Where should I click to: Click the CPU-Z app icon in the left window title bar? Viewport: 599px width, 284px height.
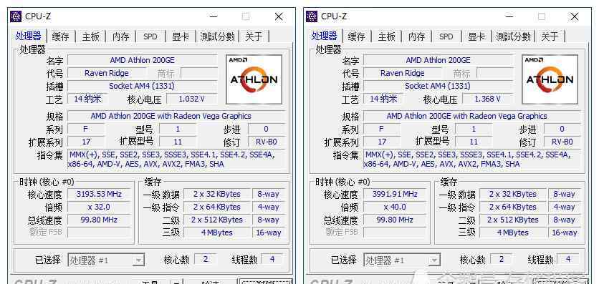tap(16, 16)
